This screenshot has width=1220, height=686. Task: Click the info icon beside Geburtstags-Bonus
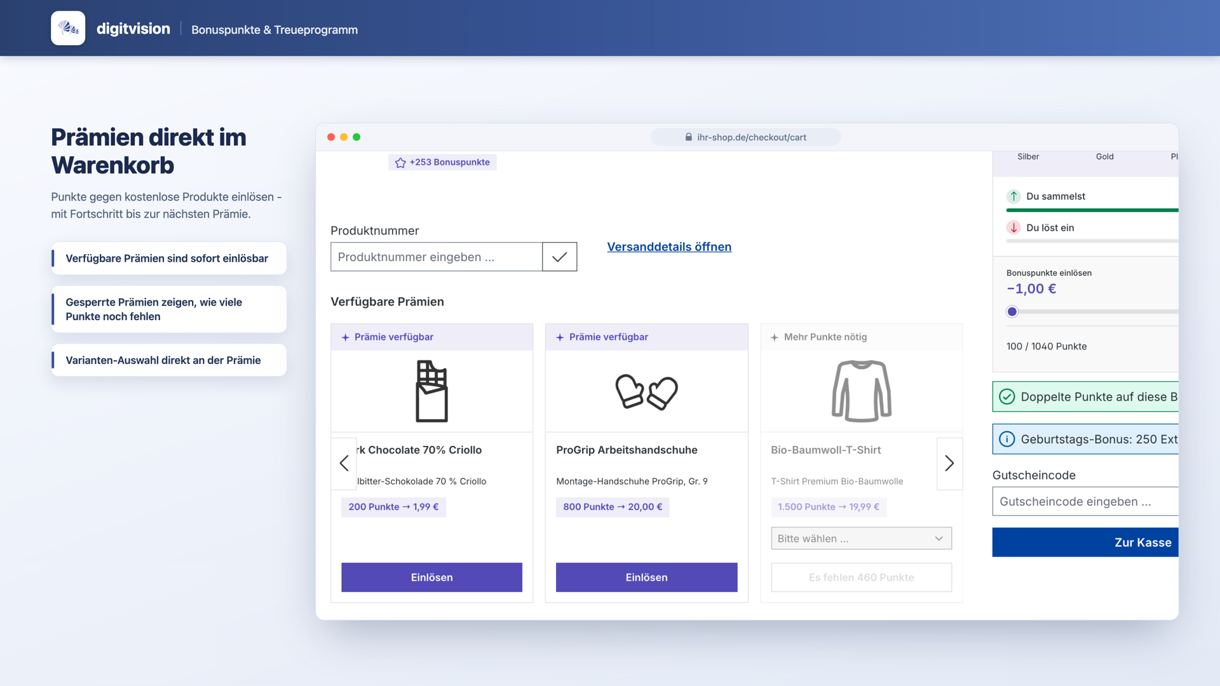click(x=1007, y=439)
